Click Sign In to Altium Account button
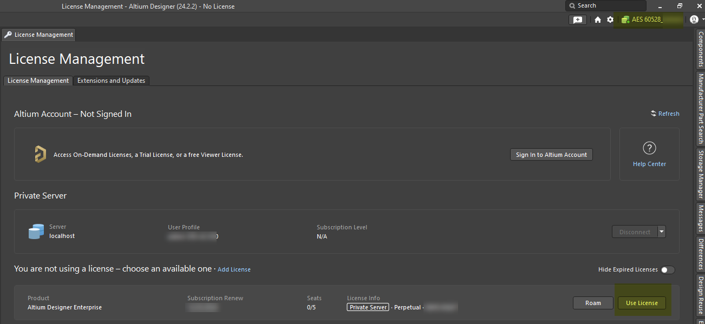Screen dimensions: 705x324 (551, 155)
